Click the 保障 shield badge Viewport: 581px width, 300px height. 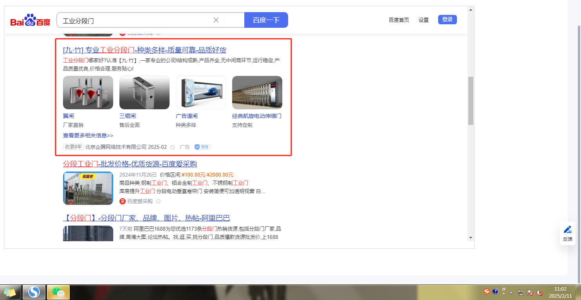[202, 147]
